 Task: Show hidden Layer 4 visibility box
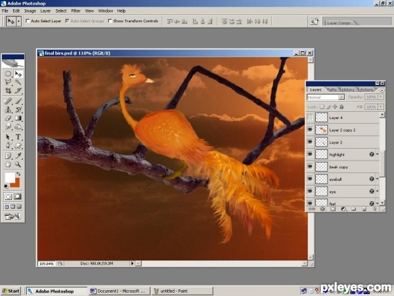310,117
